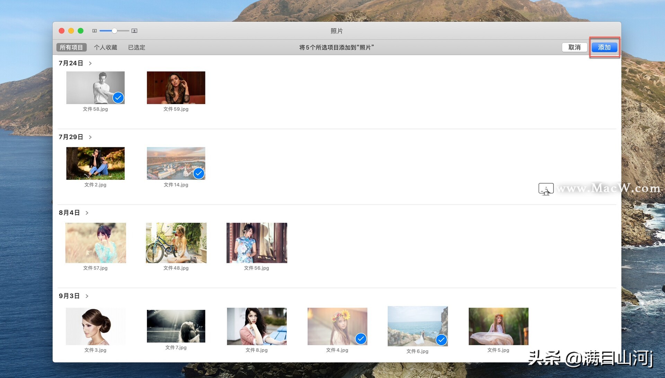Select the 文件59.jpg thumbnail
Viewport: 665px width, 378px height.
(176, 88)
